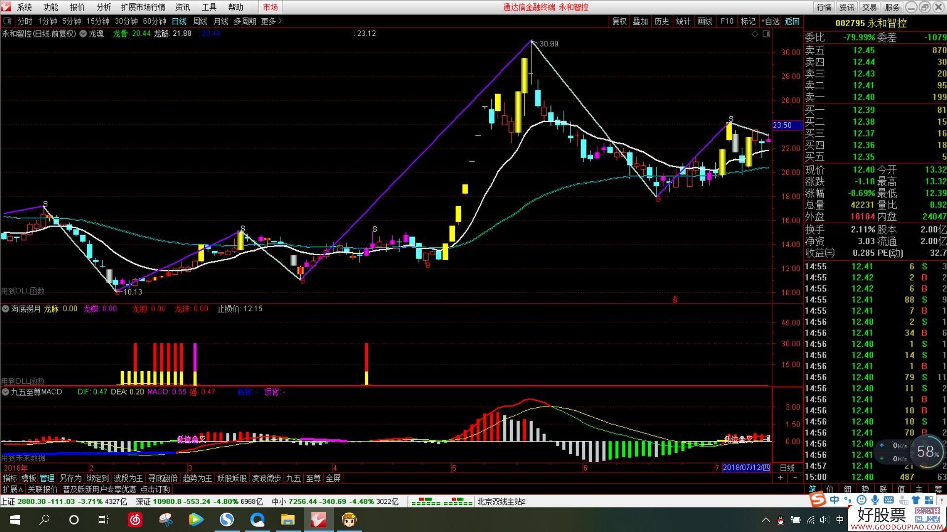Click the Tongdaxin app logo icon

pyautogui.click(x=6, y=7)
